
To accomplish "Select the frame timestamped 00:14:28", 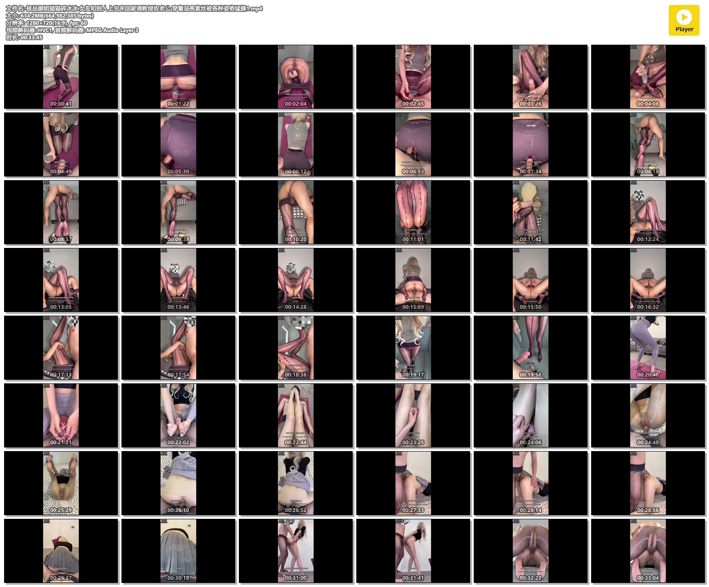I will (296, 280).
